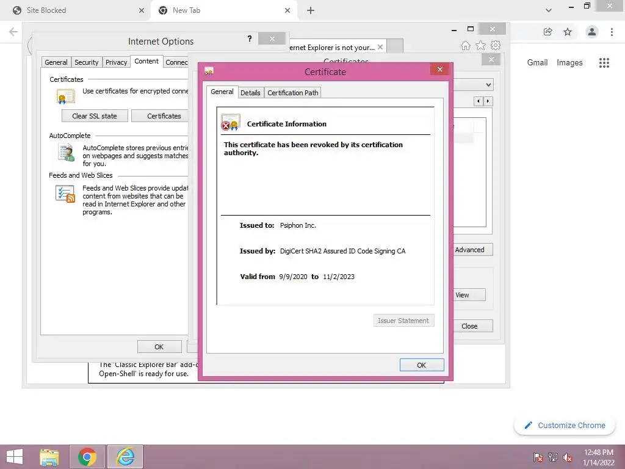625x469 pixels.
Task: Switch to the New Tab Chrome tab
Action: click(x=223, y=10)
